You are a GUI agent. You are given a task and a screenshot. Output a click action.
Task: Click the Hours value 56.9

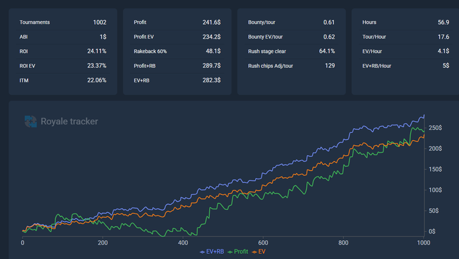443,22
